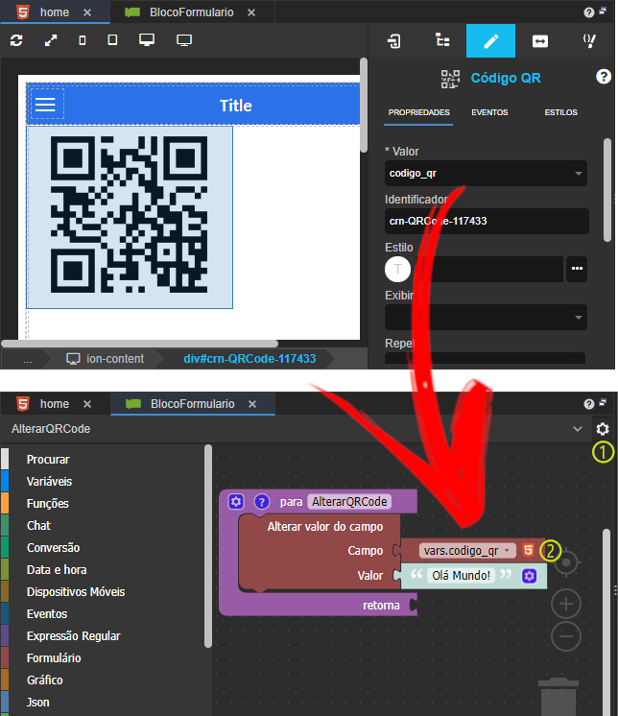Switch to the EVENTOS tab
618x716 pixels.
click(489, 112)
